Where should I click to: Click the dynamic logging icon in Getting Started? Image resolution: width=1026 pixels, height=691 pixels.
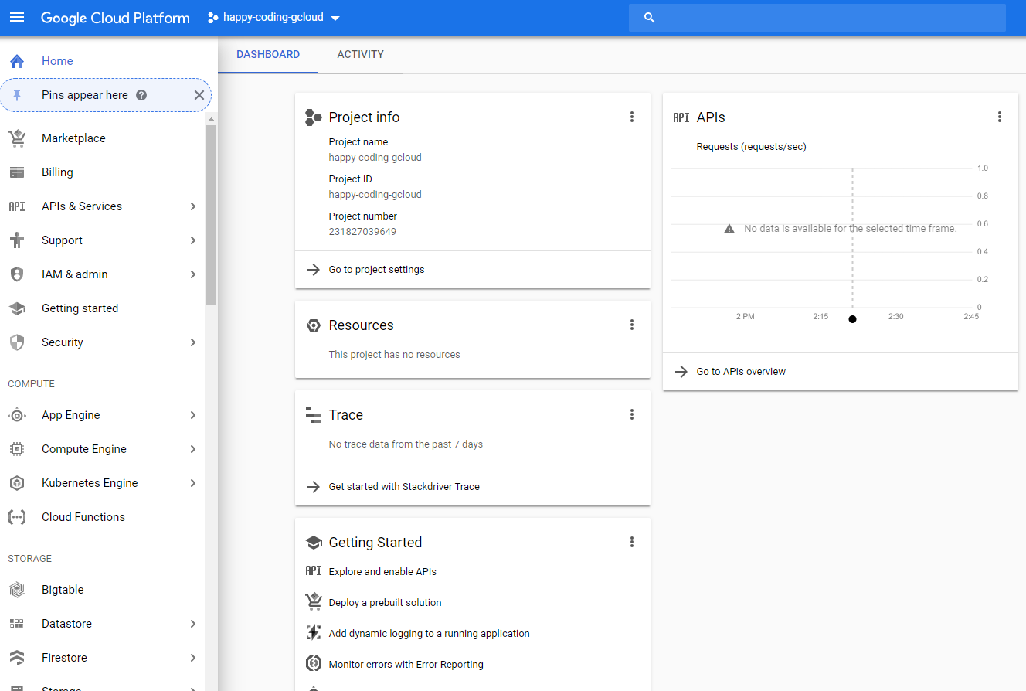point(313,633)
